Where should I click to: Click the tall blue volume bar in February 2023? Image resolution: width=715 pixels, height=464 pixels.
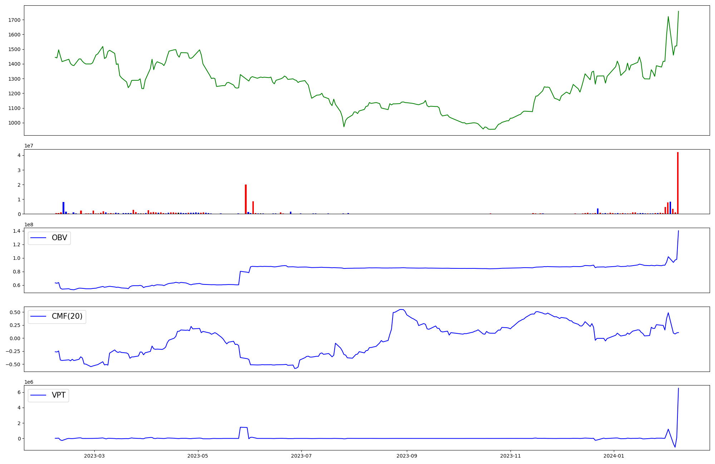(63, 208)
